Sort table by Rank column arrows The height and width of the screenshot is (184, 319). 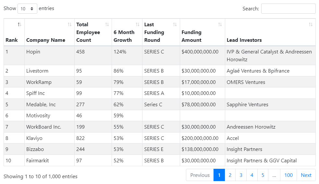coord(19,25)
